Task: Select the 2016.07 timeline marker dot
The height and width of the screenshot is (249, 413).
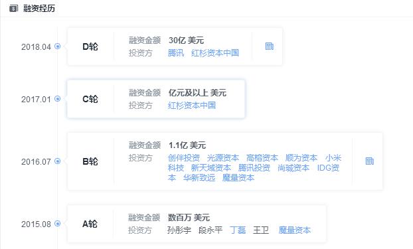Action: point(57,161)
